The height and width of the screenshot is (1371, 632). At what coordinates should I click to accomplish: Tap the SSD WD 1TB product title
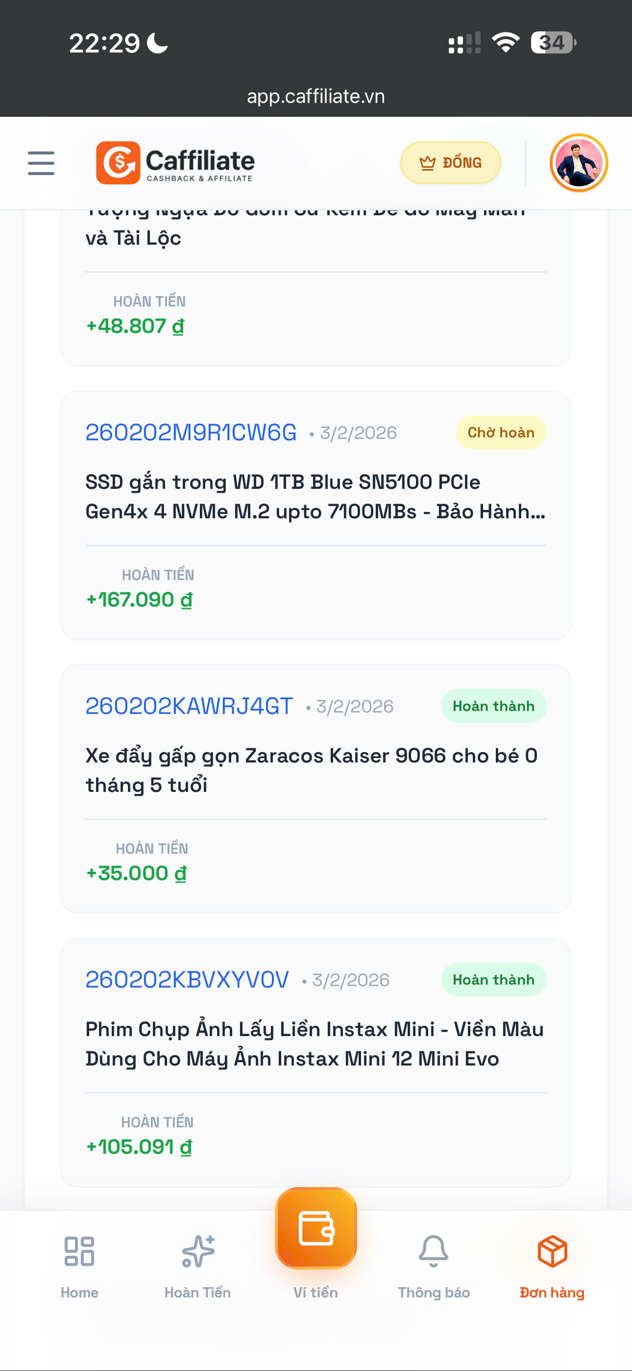pyautogui.click(x=315, y=497)
